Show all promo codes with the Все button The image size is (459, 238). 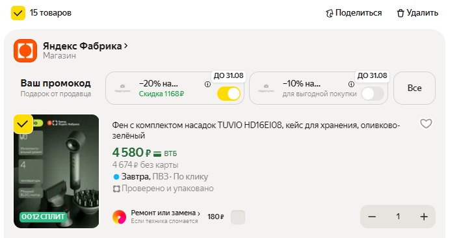[x=414, y=88]
